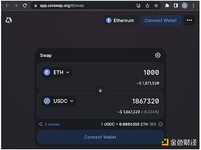This screenshot has height=150, width=201.
Task: Click the app.uniswap.org address bar
Action: click(82, 5)
